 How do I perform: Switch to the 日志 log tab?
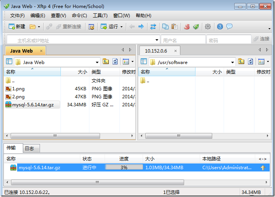click(29, 148)
